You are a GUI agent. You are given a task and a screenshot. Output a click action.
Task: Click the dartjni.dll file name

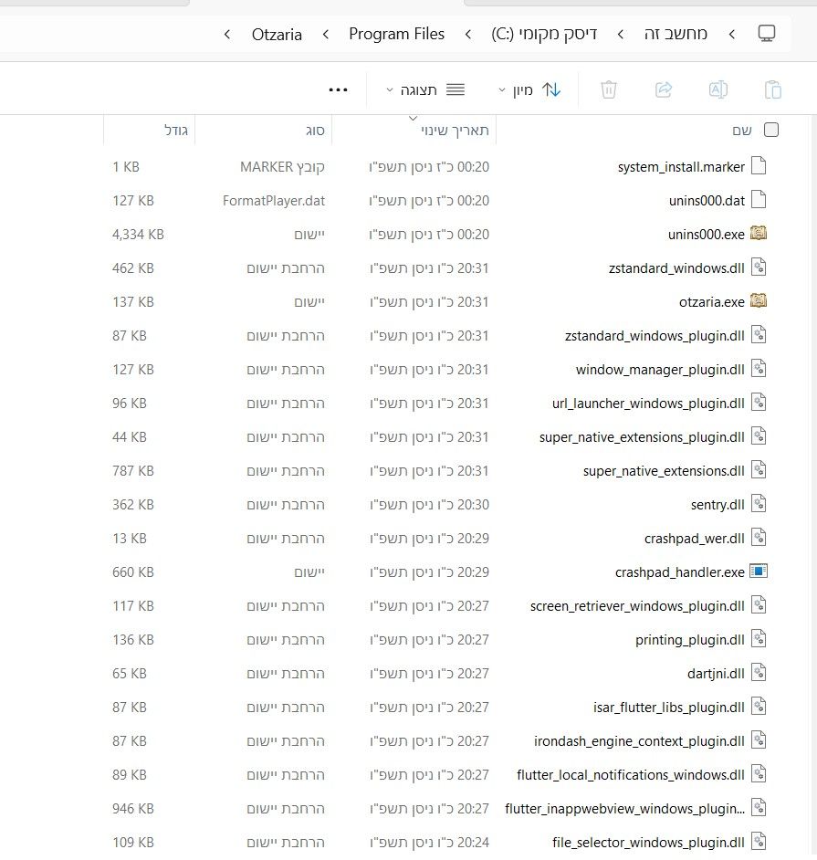716,674
